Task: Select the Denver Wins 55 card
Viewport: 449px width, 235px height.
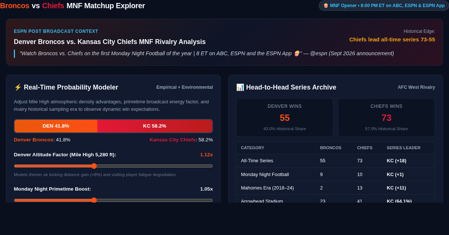Action: 285,117
